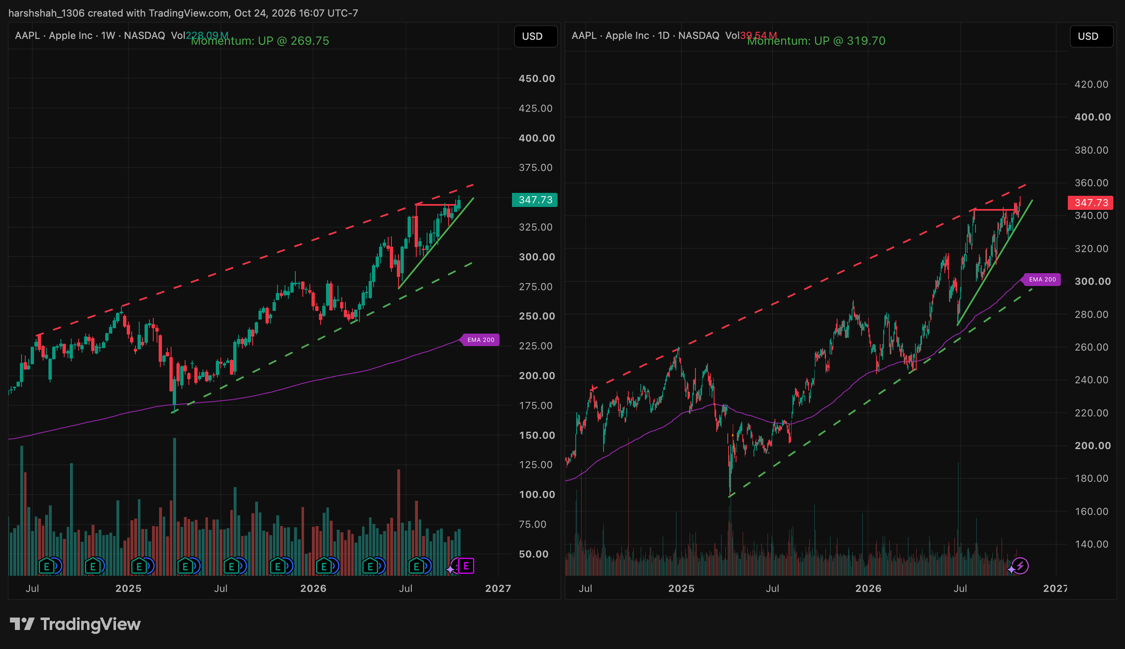Click the 140.00 price axis label on daily chart
Image resolution: width=1125 pixels, height=649 pixels.
[1091, 544]
